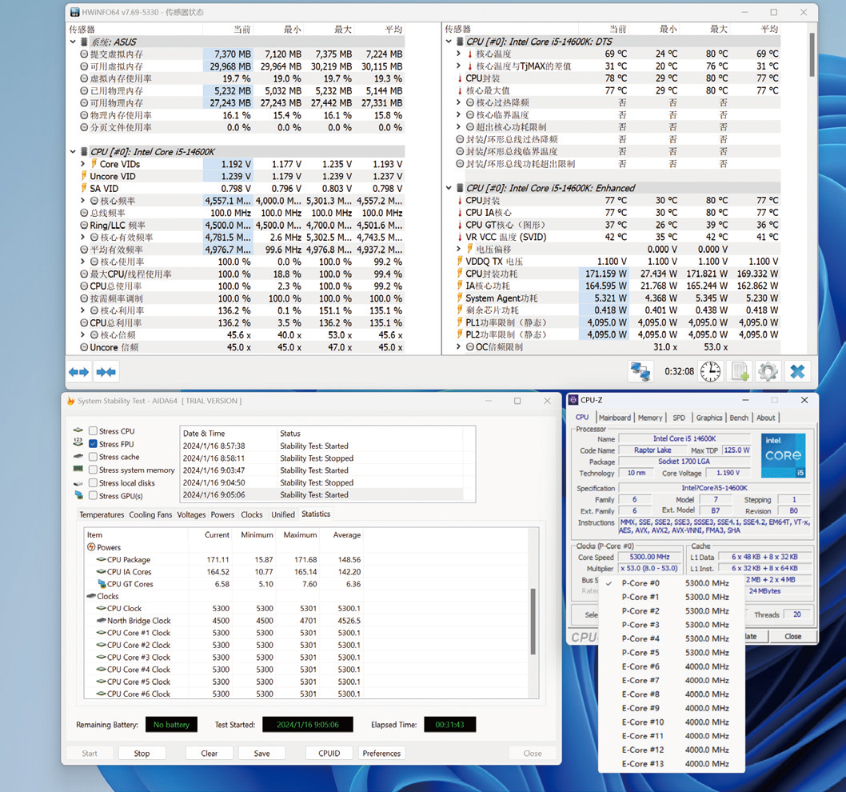Open HWiNFO settings gear icon
This screenshot has height=792, width=846.
[768, 371]
